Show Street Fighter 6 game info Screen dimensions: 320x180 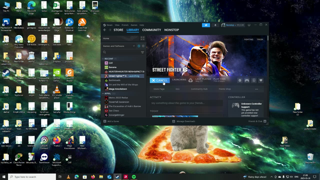(x=254, y=80)
